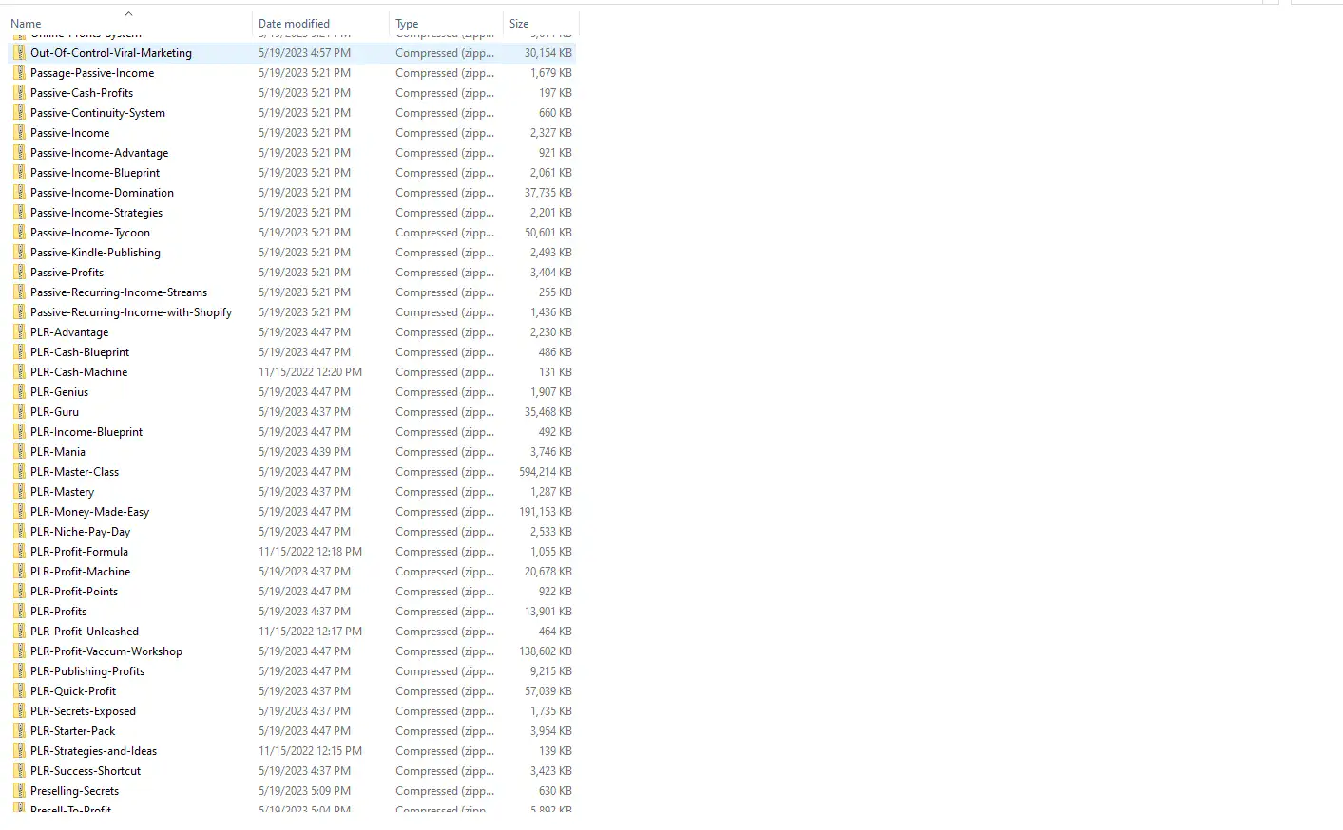Select the Preselling-Secrets file name
Viewport: 1343px width, 830px height.
[74, 791]
